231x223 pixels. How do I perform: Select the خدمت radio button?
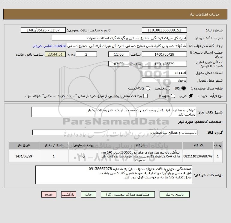pyautogui.click(x=168, y=88)
